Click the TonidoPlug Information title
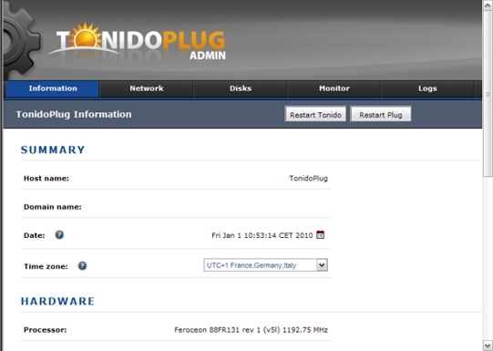 pyautogui.click(x=74, y=114)
